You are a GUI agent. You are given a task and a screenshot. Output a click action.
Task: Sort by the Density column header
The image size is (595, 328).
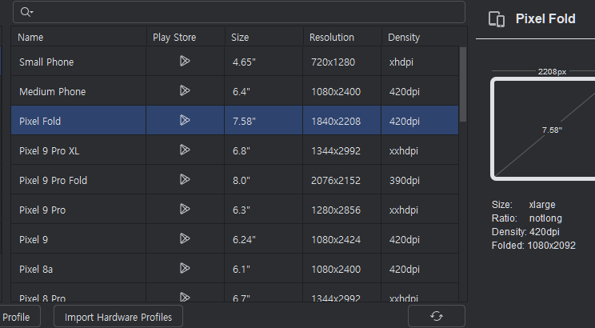421,38
